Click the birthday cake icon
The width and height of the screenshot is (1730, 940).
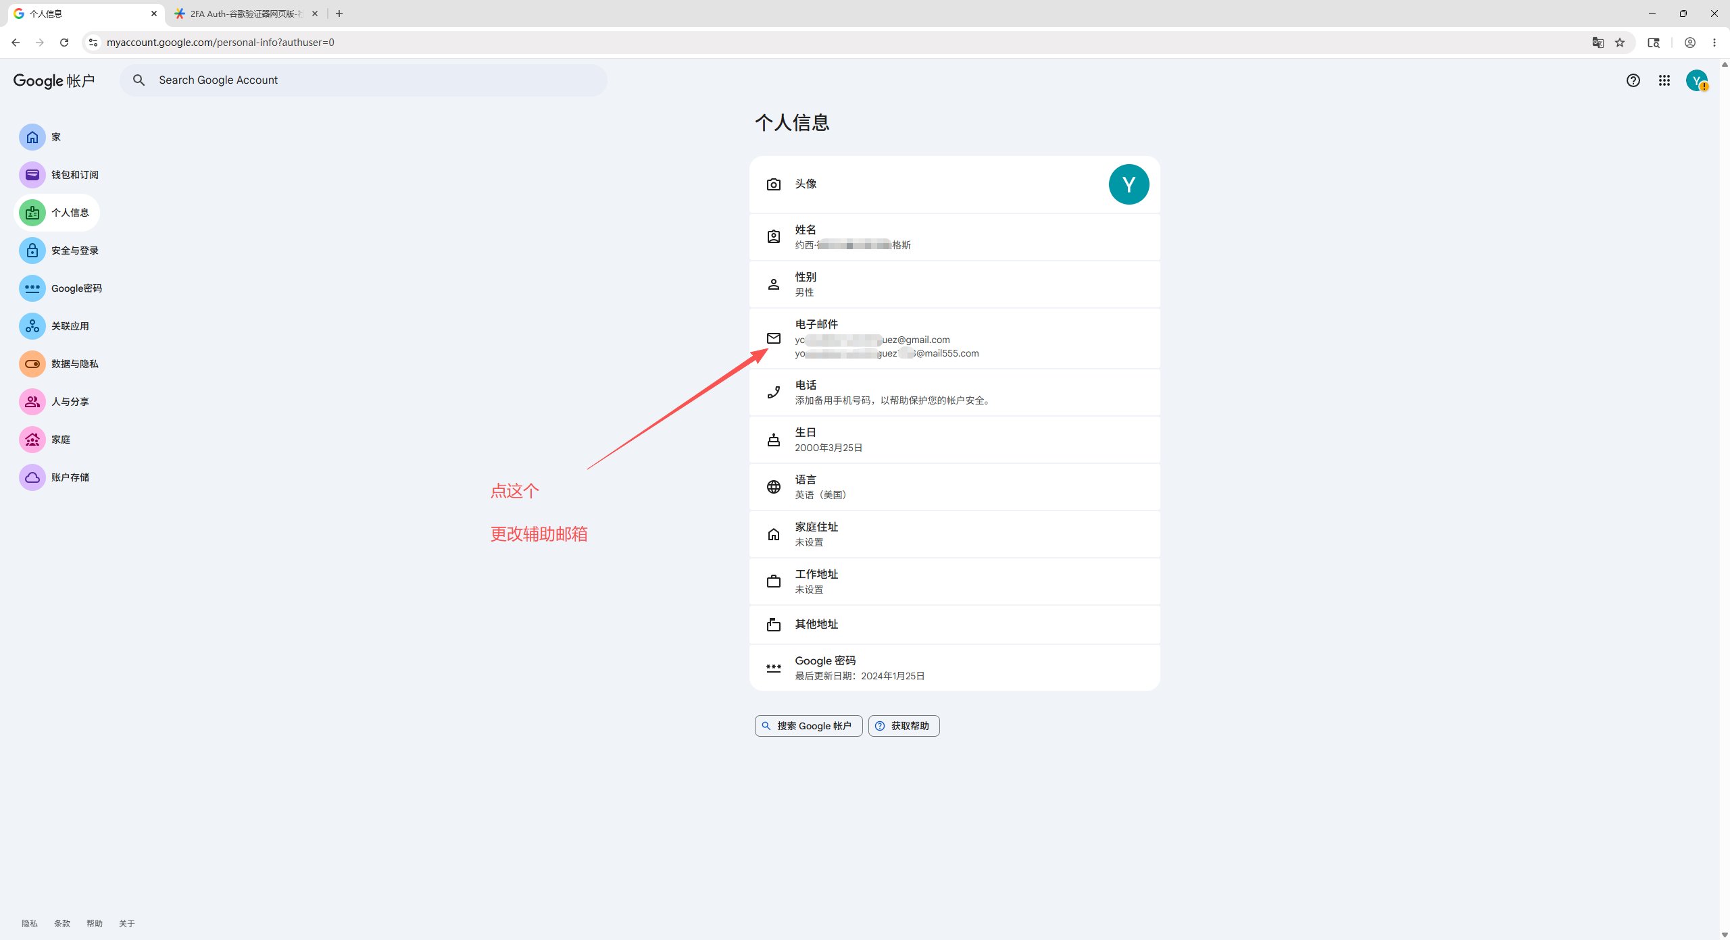(774, 440)
